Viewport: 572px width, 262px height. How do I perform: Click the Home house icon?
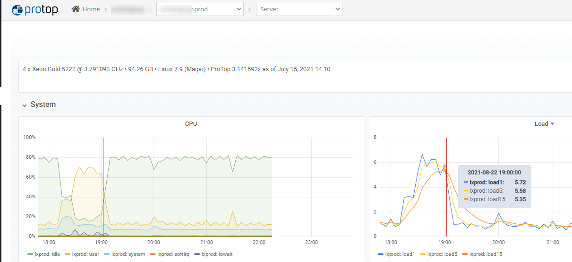click(76, 9)
